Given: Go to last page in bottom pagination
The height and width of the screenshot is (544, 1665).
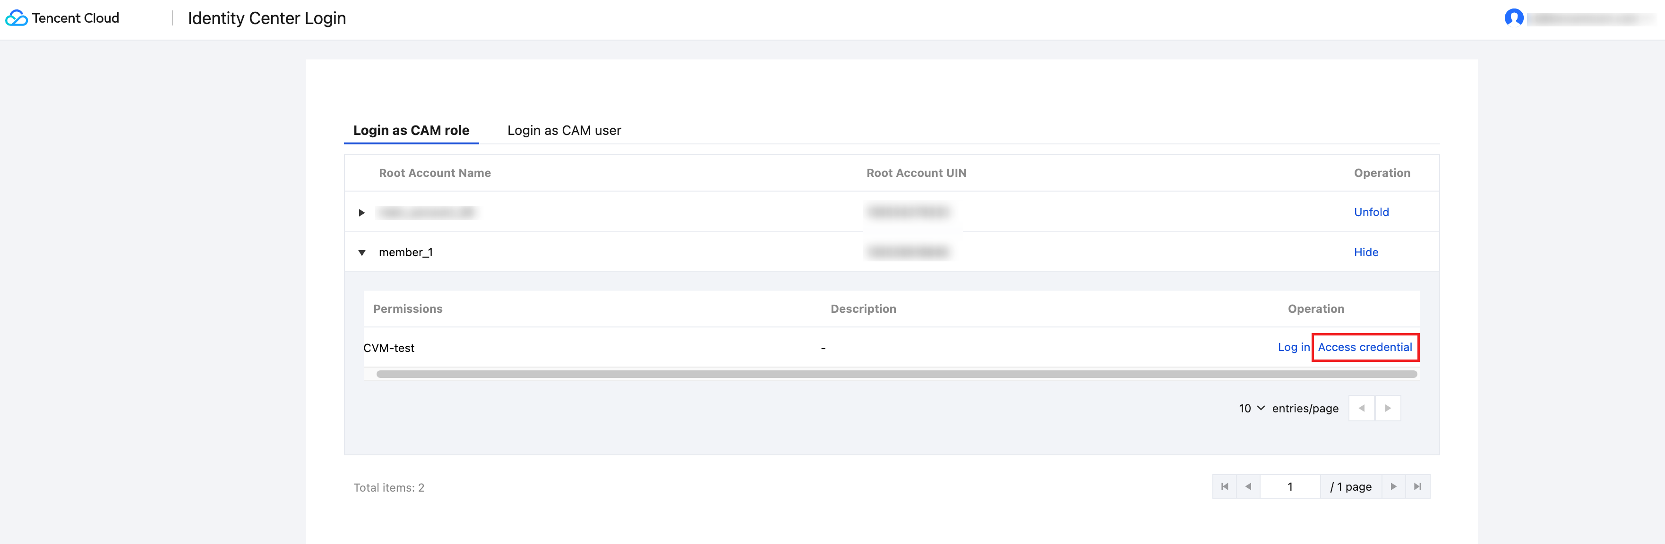Looking at the screenshot, I should (x=1417, y=486).
